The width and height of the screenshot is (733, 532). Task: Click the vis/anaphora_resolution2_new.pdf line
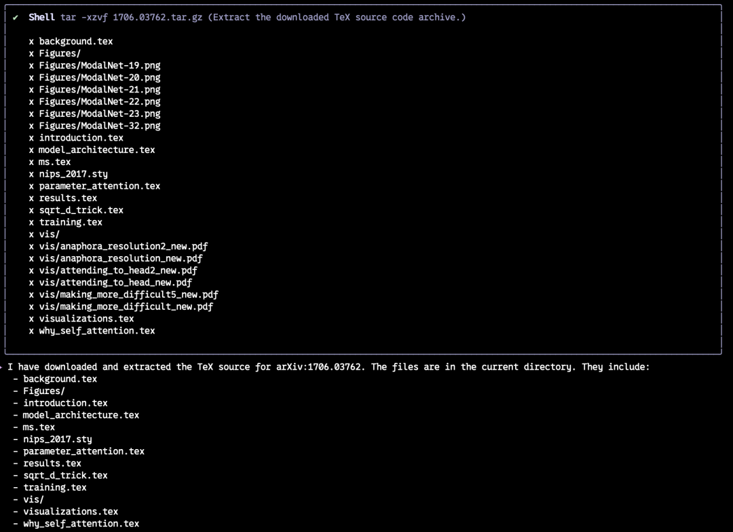point(118,246)
